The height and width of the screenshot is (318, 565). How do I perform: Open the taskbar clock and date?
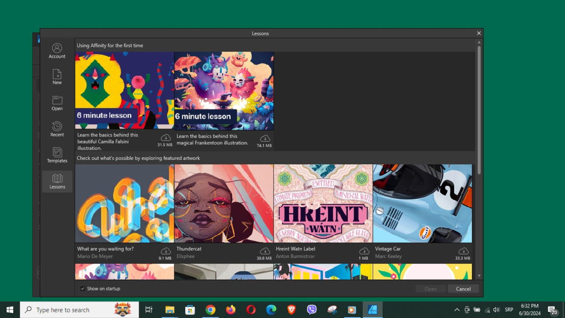point(530,310)
